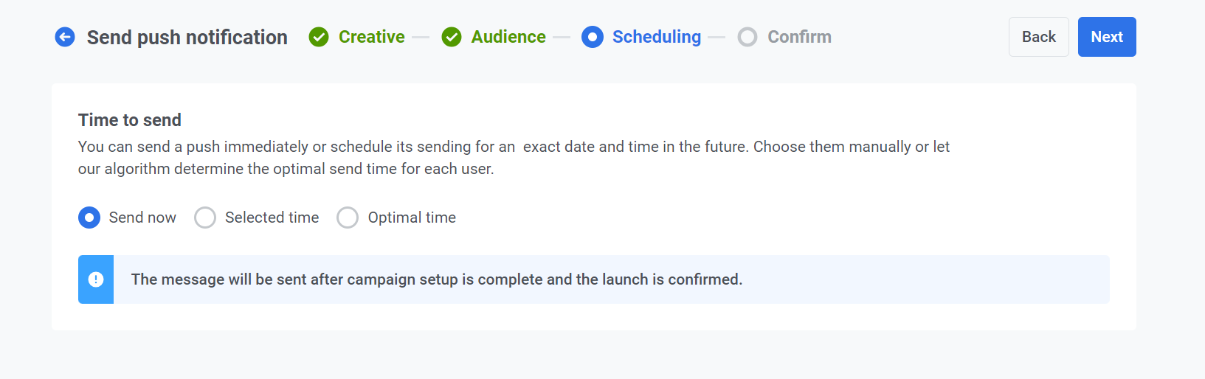The image size is (1205, 379).
Task: Click the gray Confirm step circle
Action: (x=747, y=37)
